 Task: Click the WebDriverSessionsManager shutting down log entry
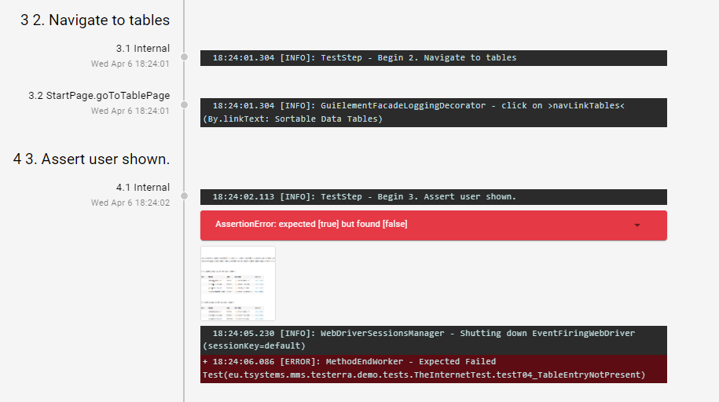coord(434,340)
